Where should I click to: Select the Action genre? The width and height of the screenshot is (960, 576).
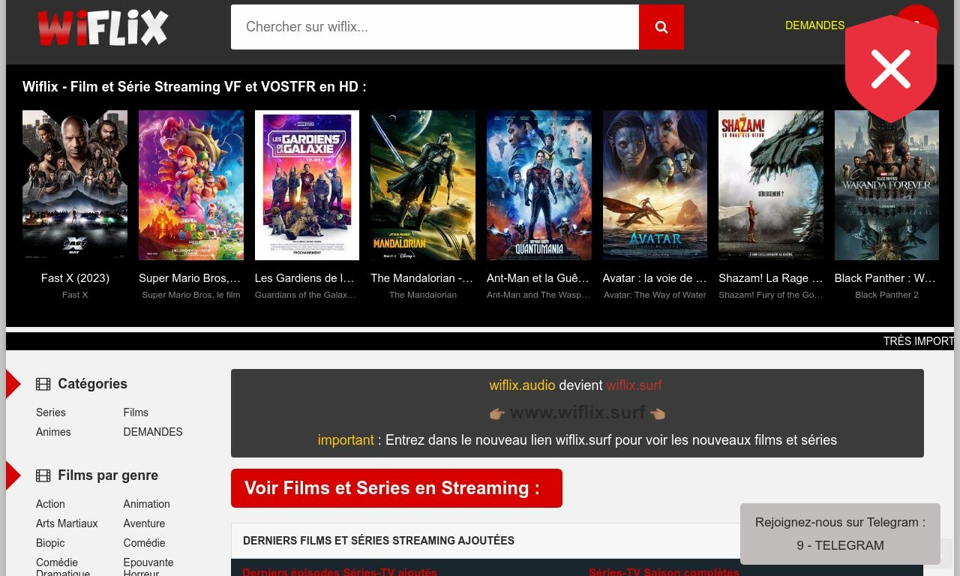50,504
